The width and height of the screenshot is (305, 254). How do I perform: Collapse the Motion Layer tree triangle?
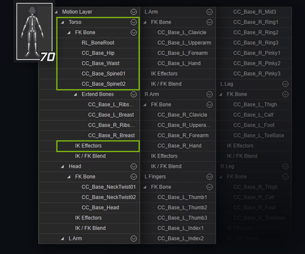(x=56, y=12)
